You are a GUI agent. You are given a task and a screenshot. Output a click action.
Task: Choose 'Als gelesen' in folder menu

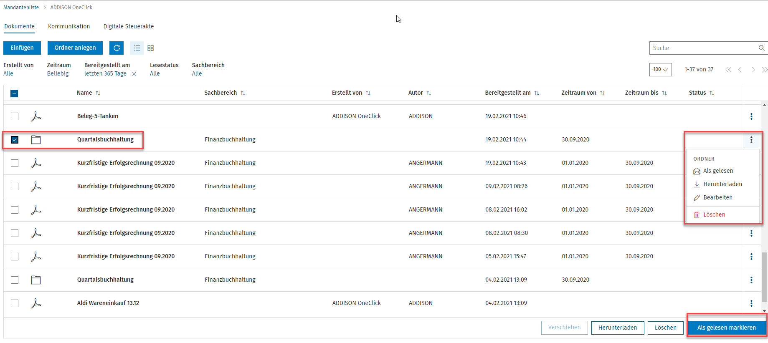click(718, 171)
